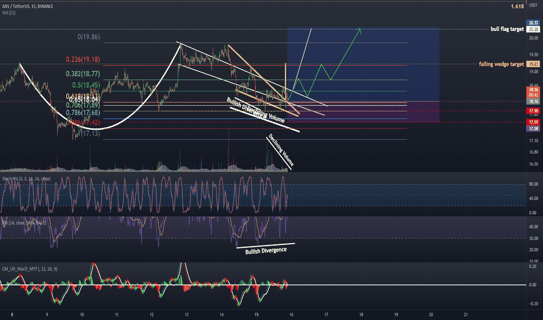The image size is (543, 320).
Task: Click the 19.23 falling wedge price tag
Action: click(x=533, y=64)
